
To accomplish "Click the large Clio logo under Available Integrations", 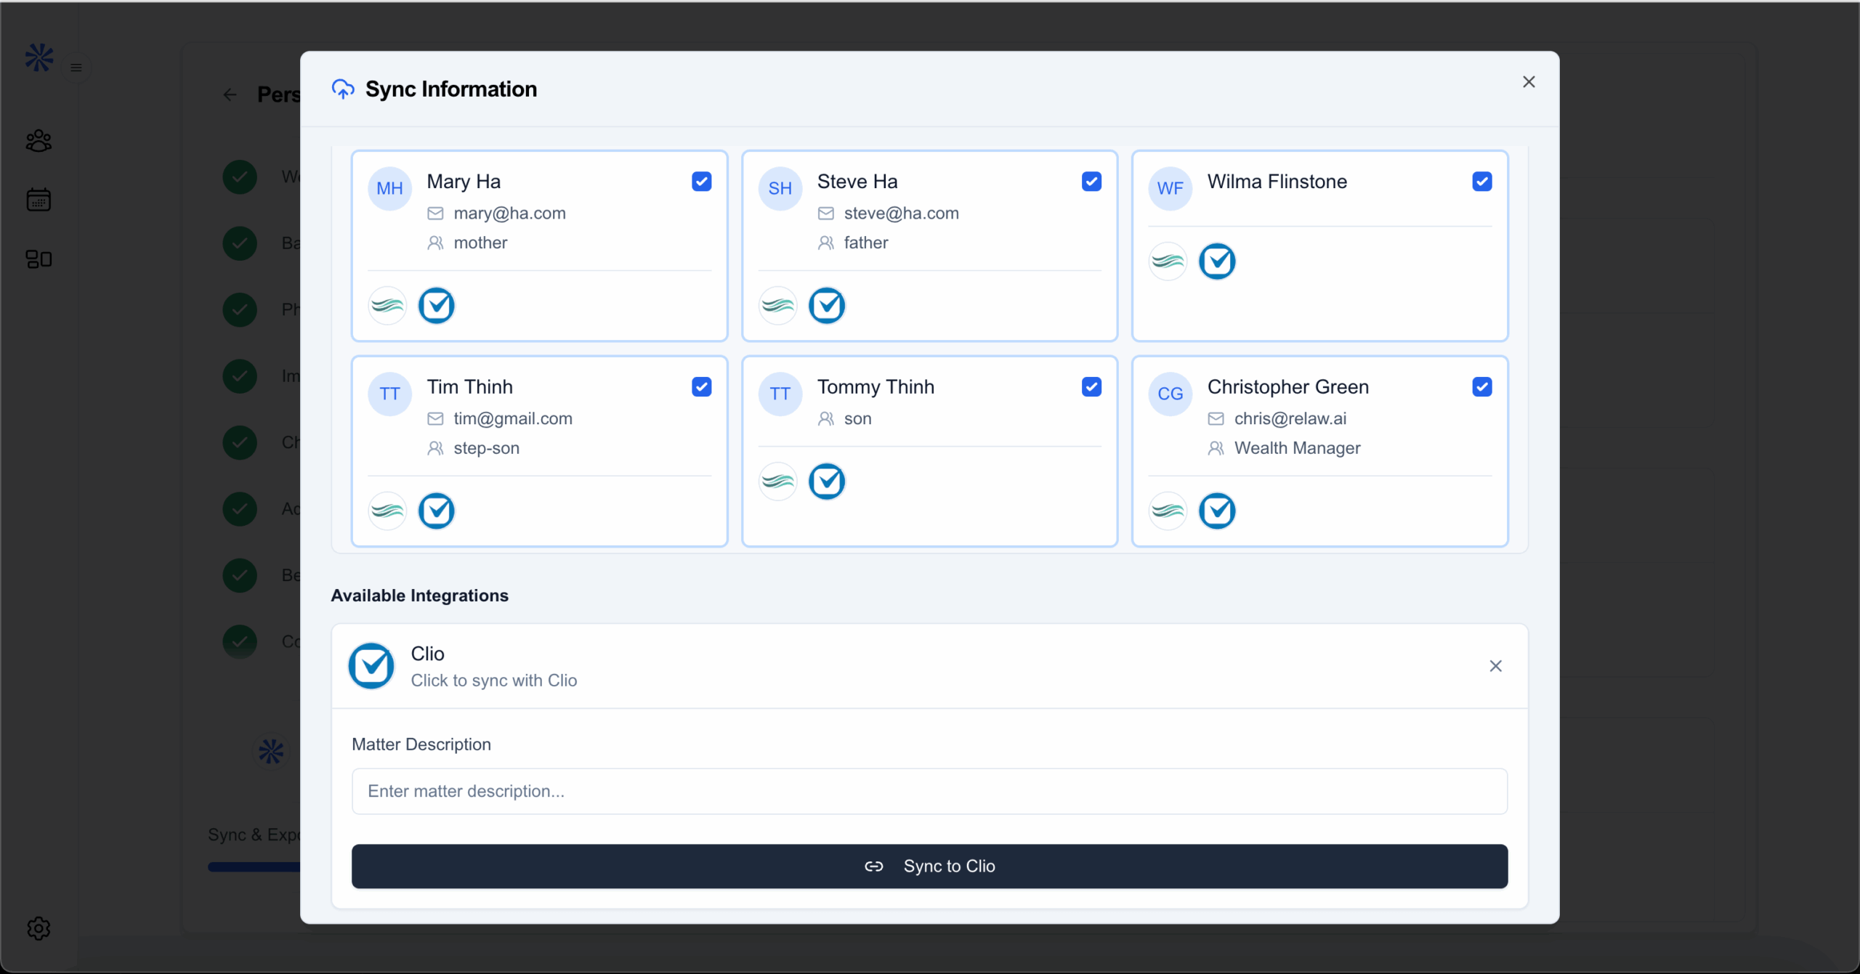I will click(x=371, y=666).
